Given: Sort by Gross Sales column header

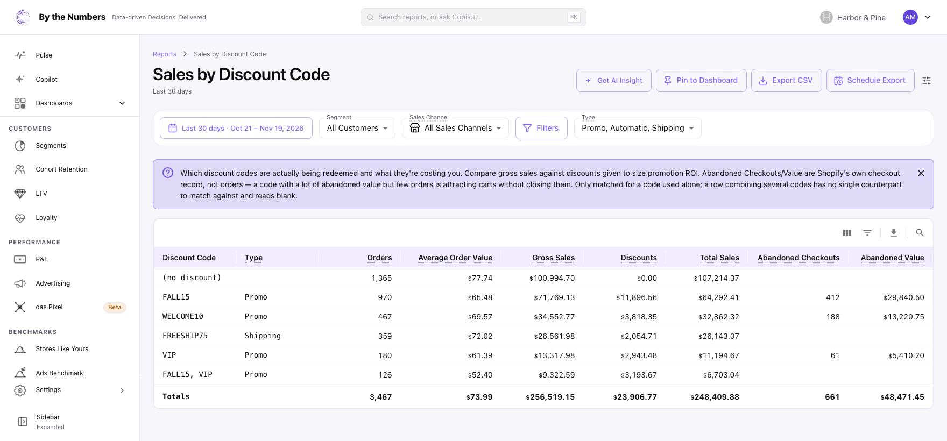Looking at the screenshot, I should (553, 258).
